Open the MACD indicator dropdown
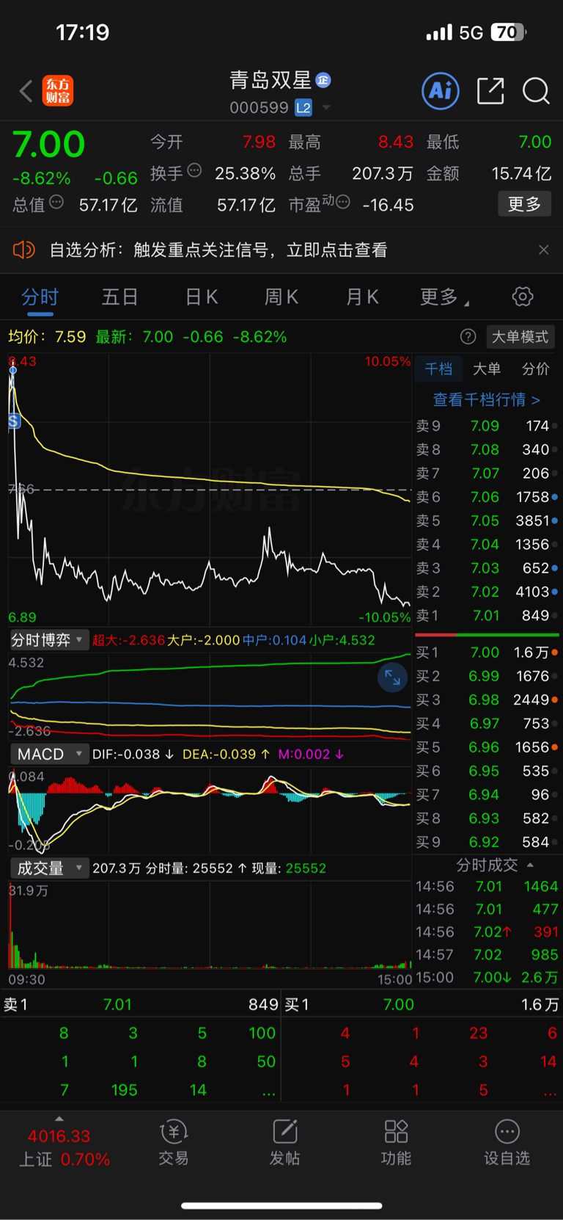 (x=48, y=754)
